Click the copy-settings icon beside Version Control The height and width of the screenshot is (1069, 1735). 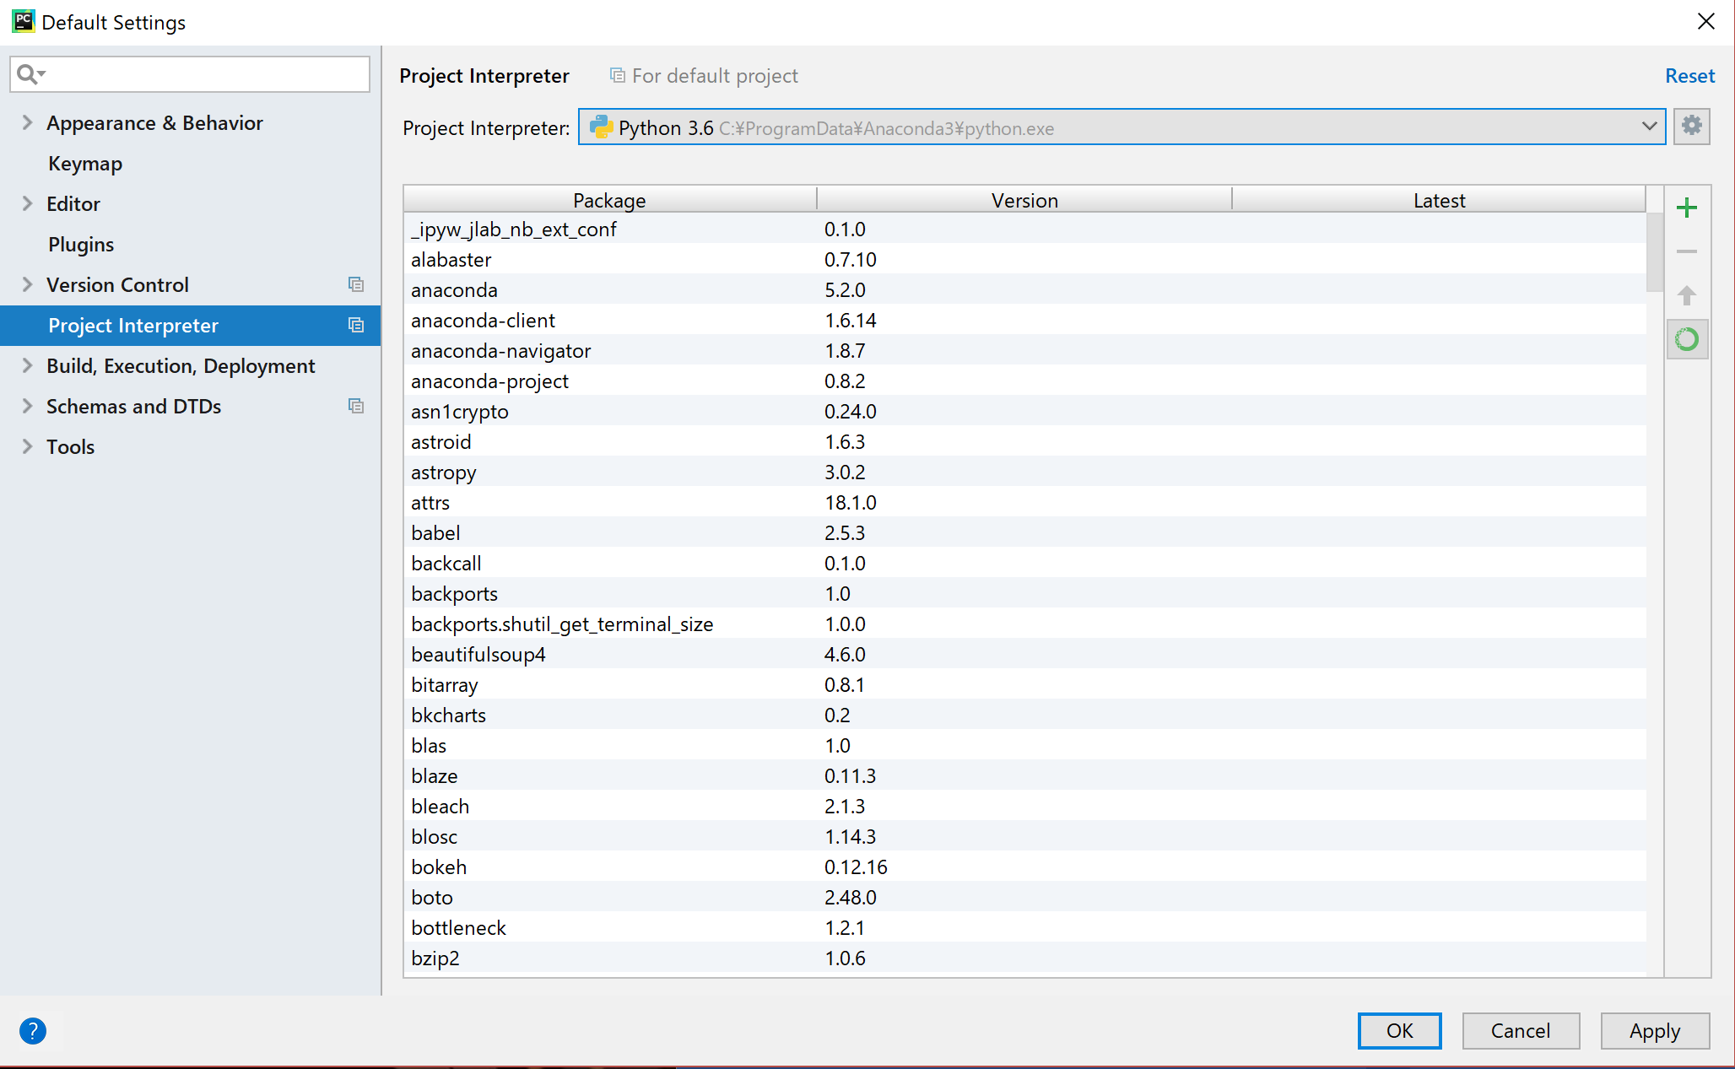[x=355, y=284]
